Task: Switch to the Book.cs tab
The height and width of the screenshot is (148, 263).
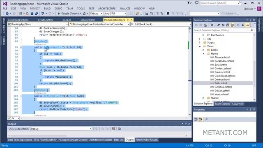Action: click(x=67, y=20)
